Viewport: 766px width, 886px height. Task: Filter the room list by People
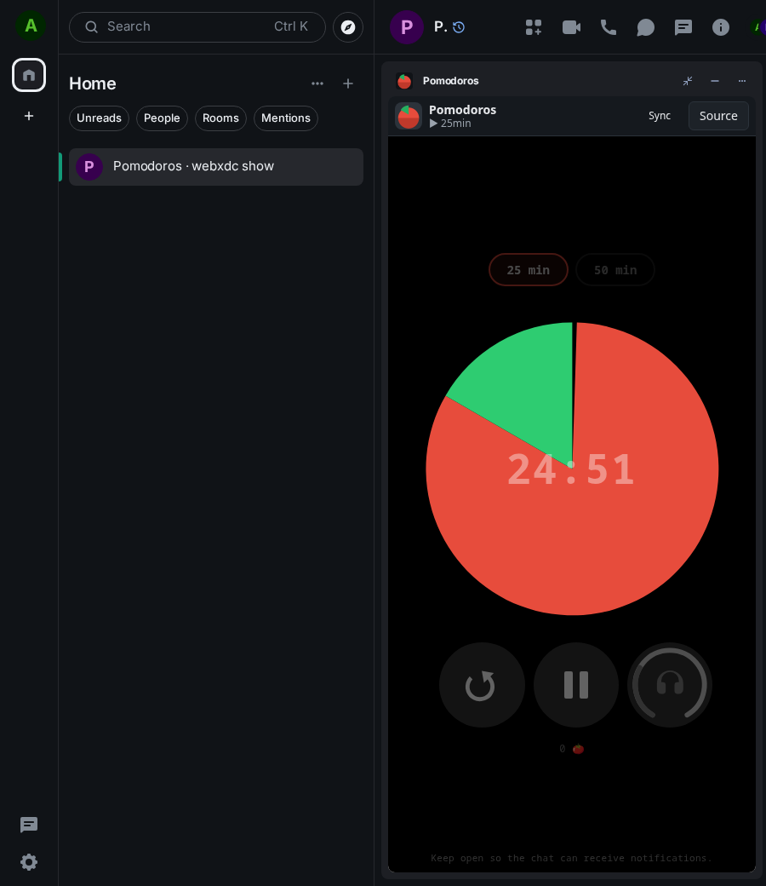[162, 118]
